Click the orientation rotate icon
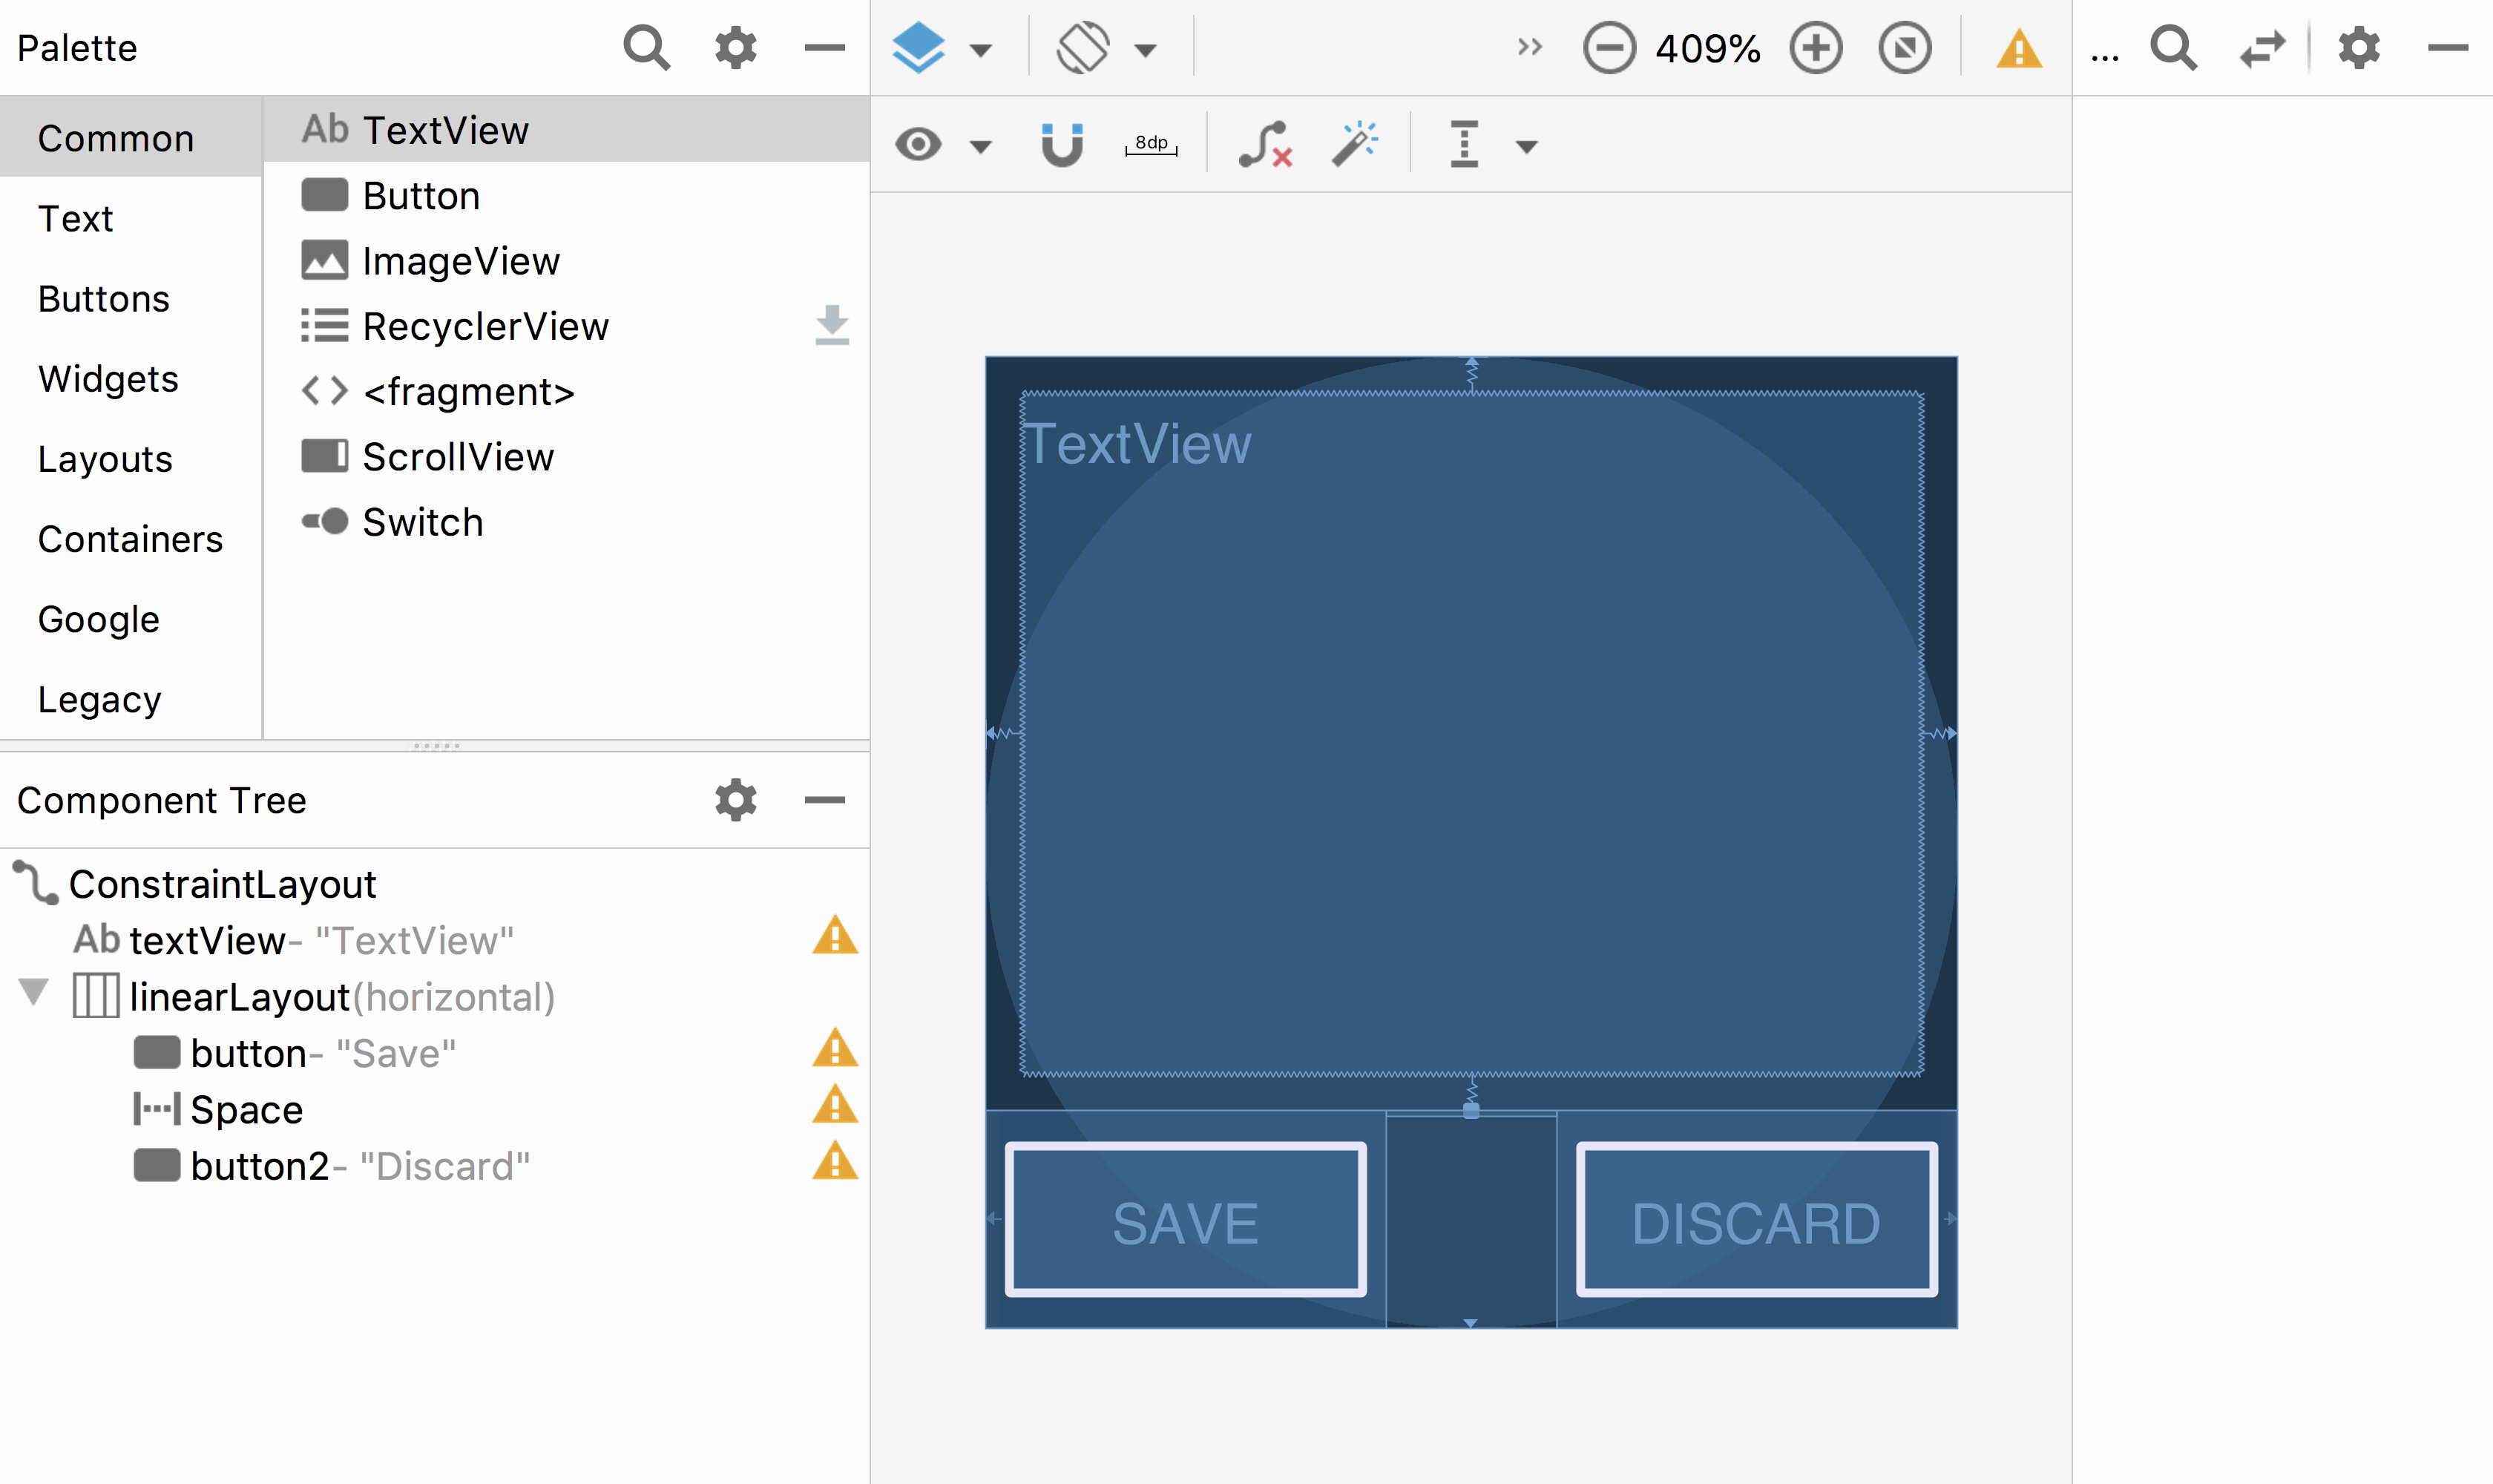The image size is (2493, 1484). click(x=1082, y=48)
